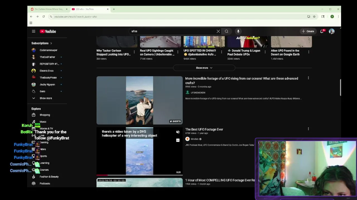
Task: Open the account avatar menu
Action: (332, 31)
